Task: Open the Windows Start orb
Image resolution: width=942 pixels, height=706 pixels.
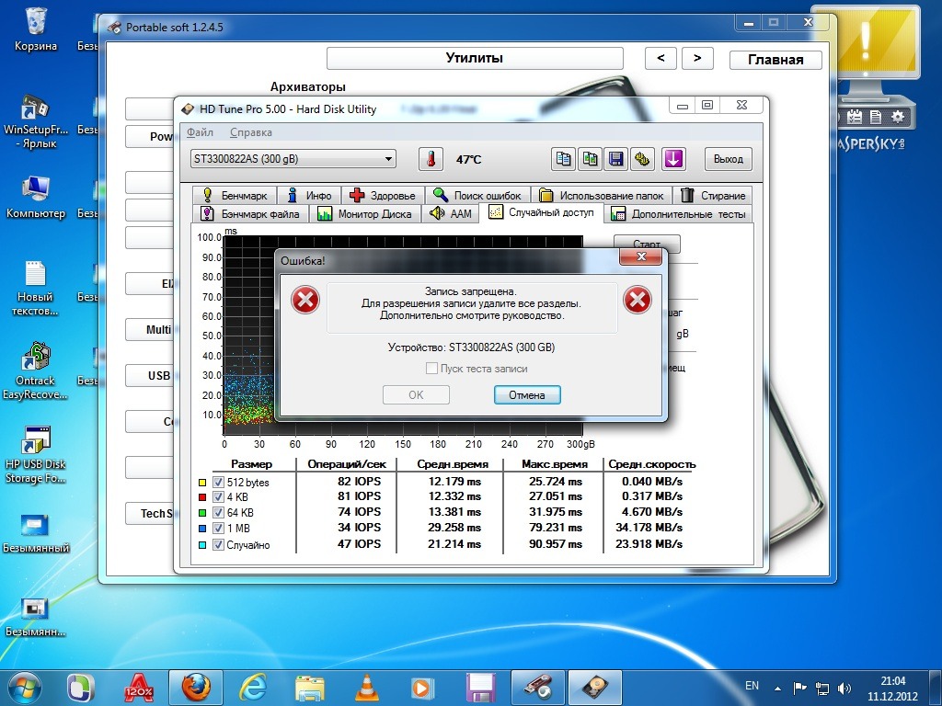Action: tap(25, 688)
